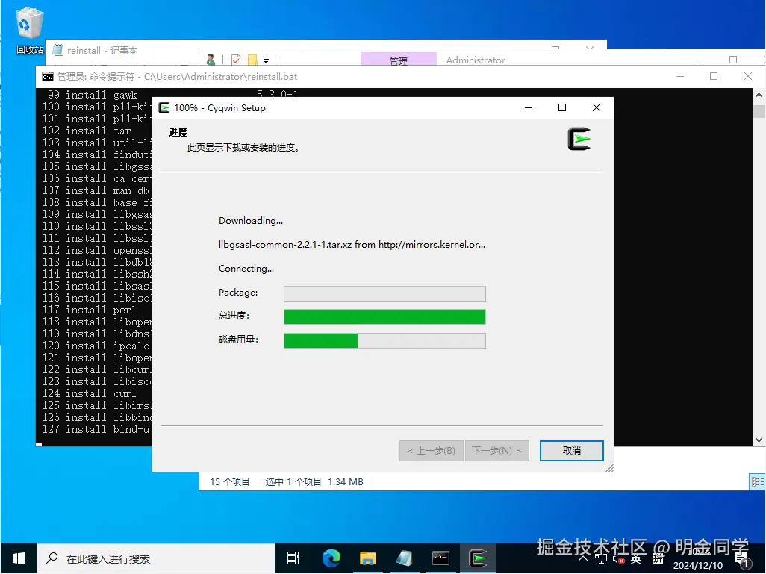The height and width of the screenshot is (574, 766).
Task: Click the details view icon in Explorer status bar
Action: tap(757, 481)
